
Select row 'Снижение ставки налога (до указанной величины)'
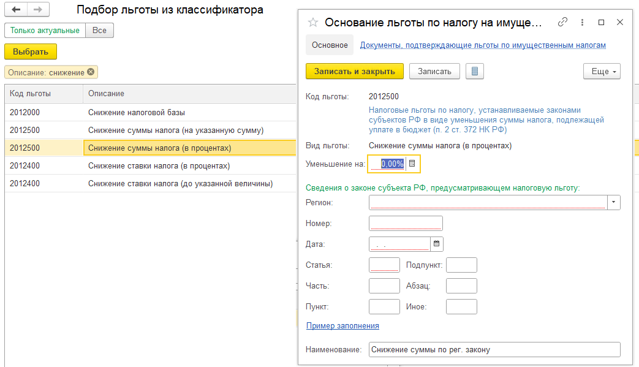tap(150, 183)
